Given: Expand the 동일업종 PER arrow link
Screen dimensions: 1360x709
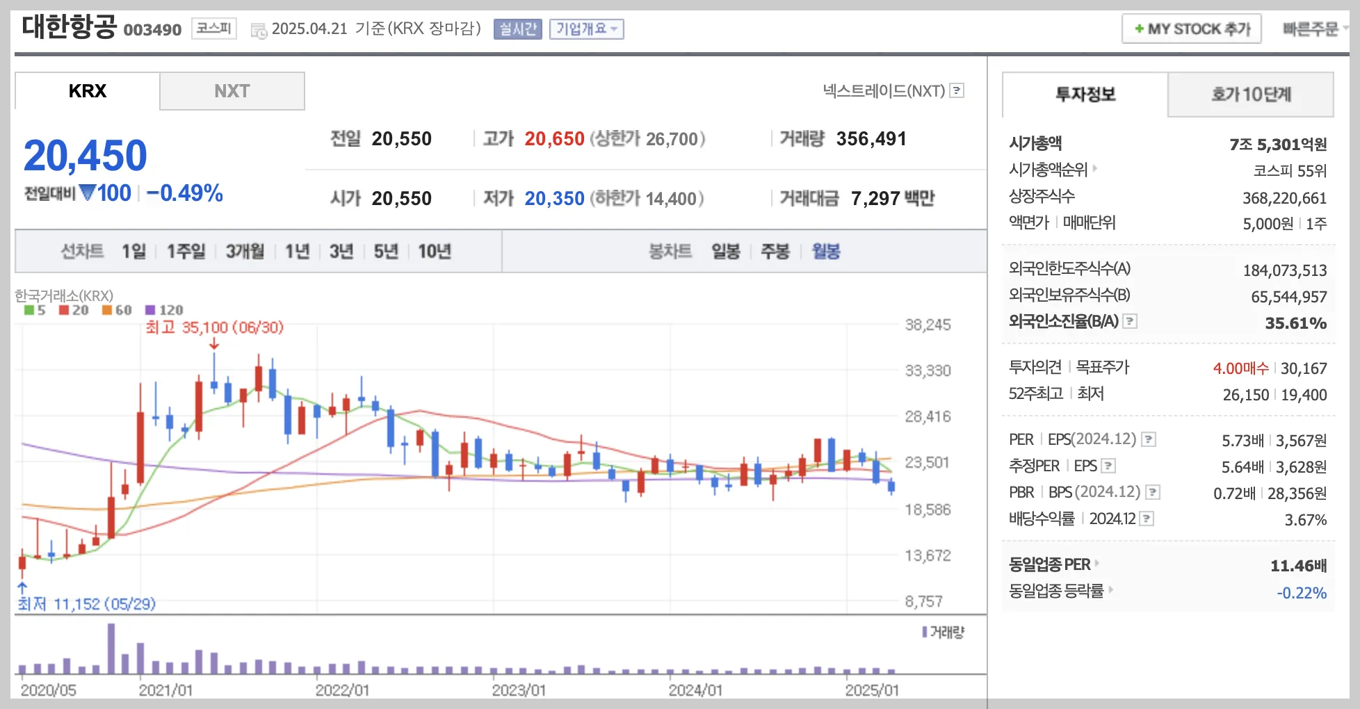Looking at the screenshot, I should click(1097, 563).
